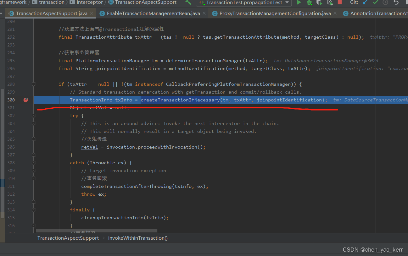Close the EnableTransactionManagementBean.java tab
The height and width of the screenshot is (256, 408).
[204, 14]
